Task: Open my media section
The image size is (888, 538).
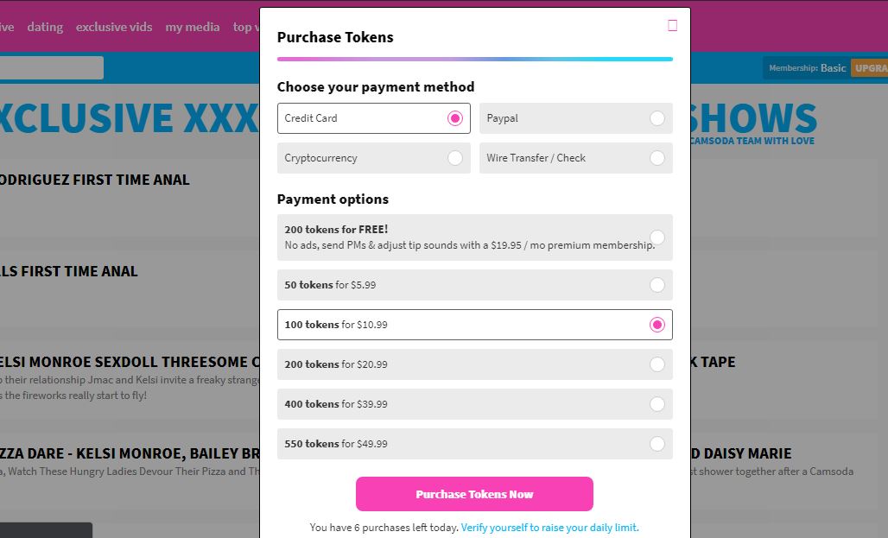Action: 193,27
